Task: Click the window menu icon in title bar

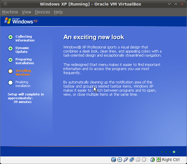Action: (x=5, y=4)
